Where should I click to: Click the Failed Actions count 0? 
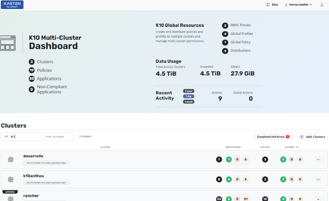[251, 98]
